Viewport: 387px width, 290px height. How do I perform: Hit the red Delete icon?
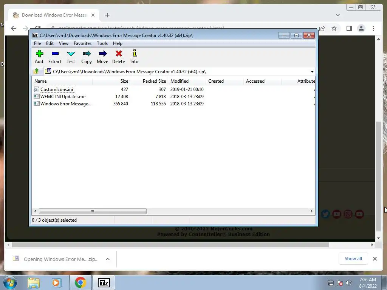pos(118,57)
